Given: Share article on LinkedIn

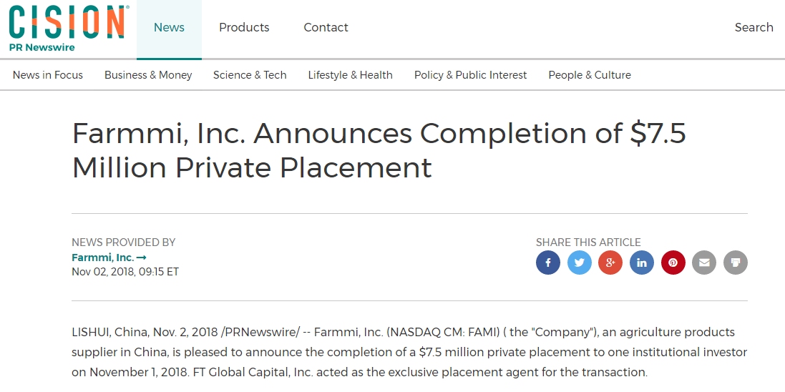Looking at the screenshot, I should click(642, 263).
